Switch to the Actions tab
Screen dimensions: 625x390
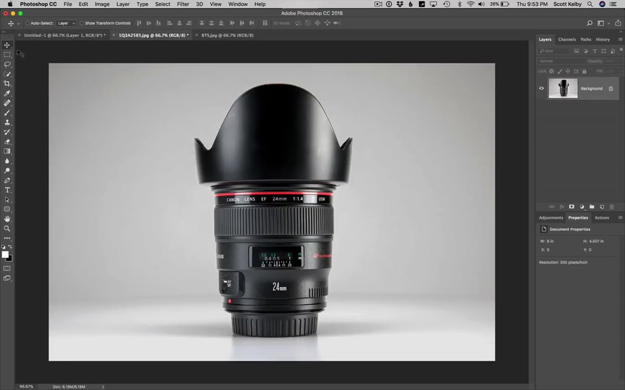pos(602,218)
